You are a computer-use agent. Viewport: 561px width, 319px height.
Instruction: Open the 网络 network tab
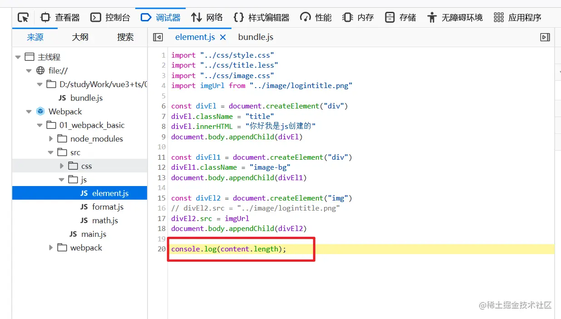(207, 18)
